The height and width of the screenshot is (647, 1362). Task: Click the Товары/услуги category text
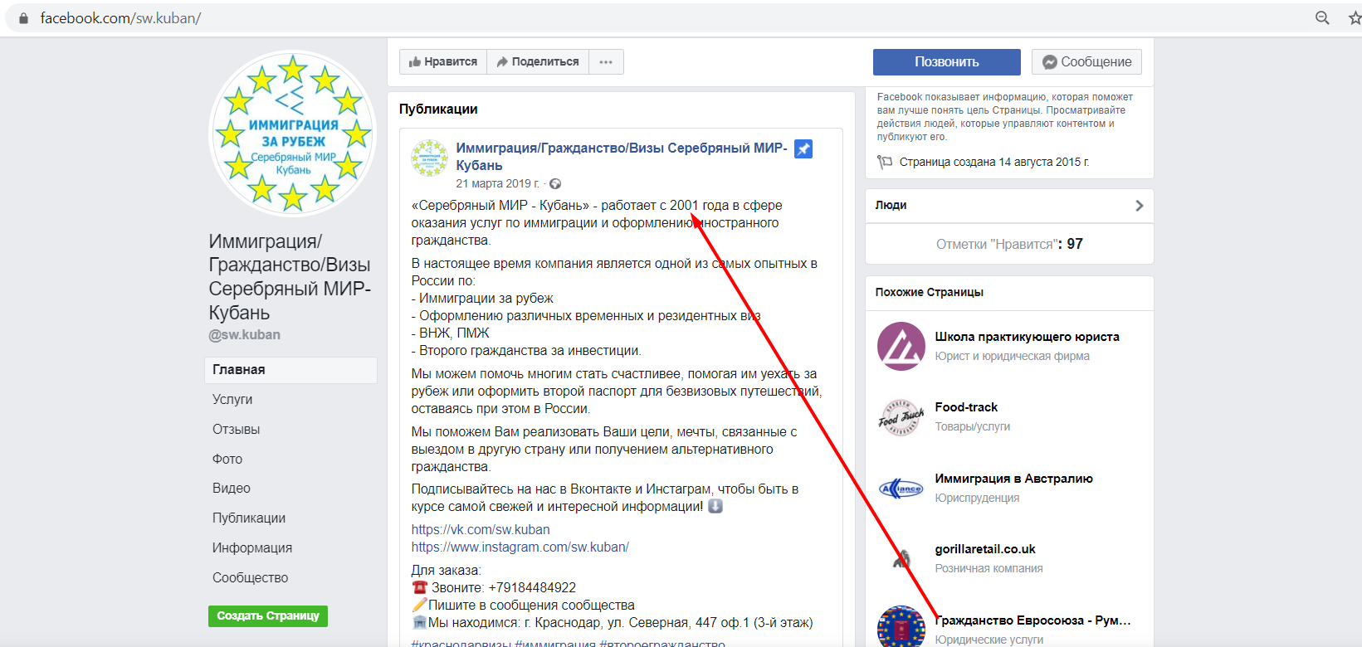click(x=972, y=426)
